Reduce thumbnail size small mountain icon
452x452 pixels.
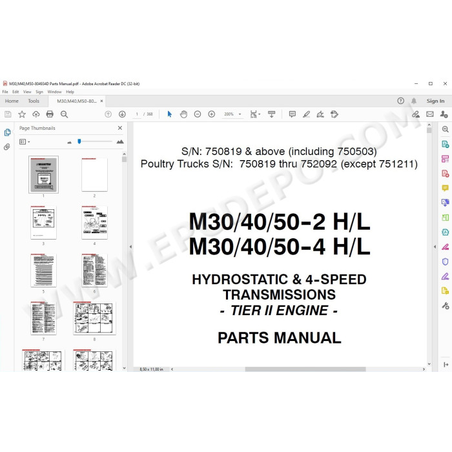[69, 142]
